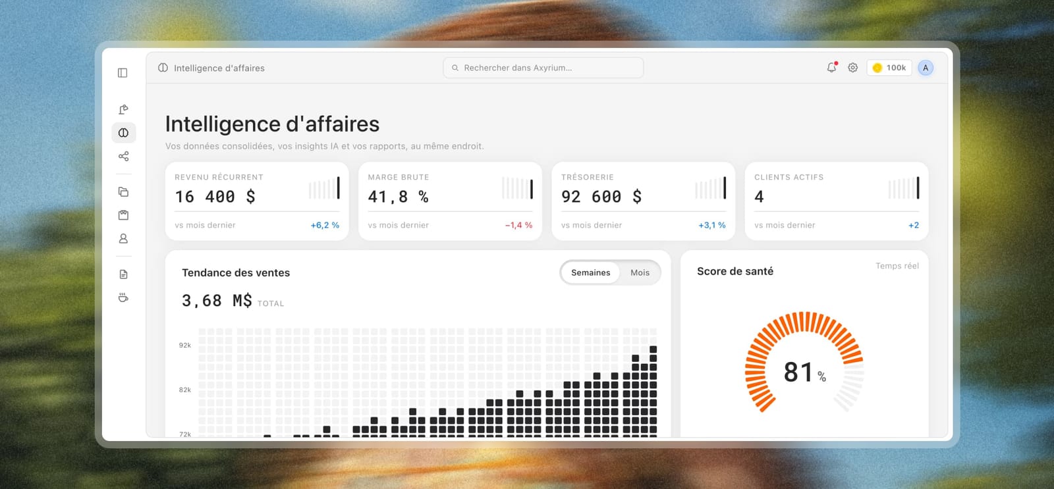Open the desk lamp icon in sidebar
Image resolution: width=1054 pixels, height=489 pixels.
pos(123,109)
